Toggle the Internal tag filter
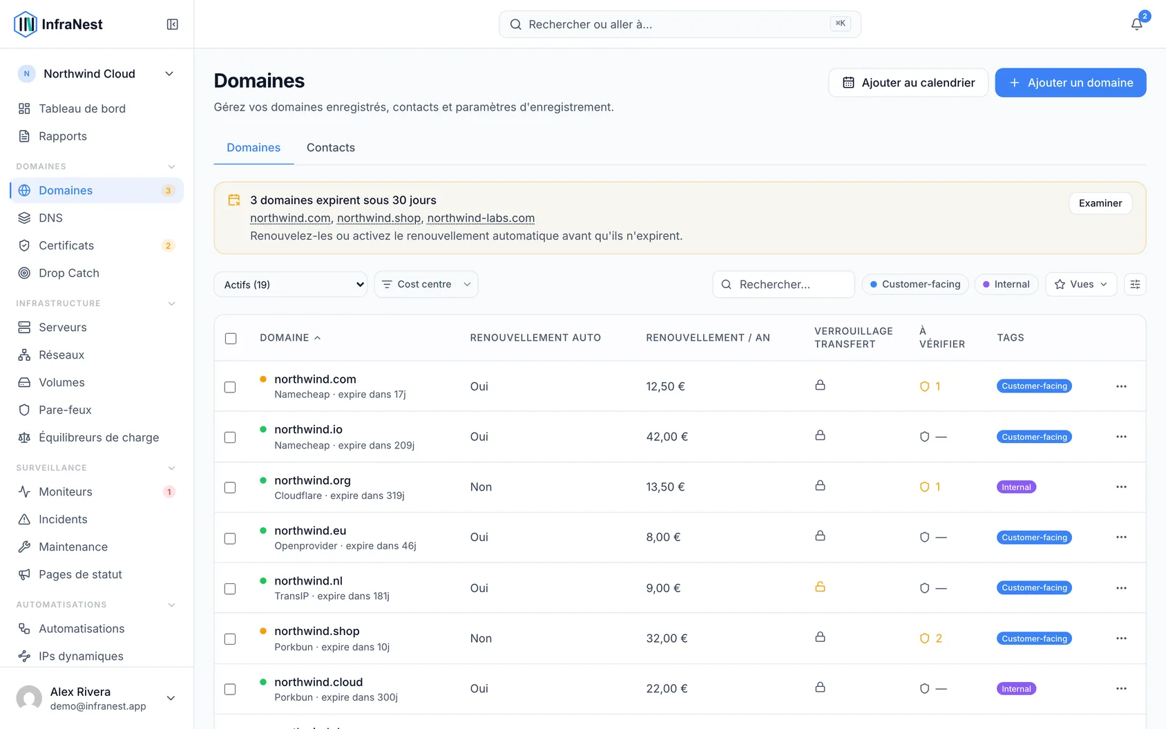 [1006, 284]
